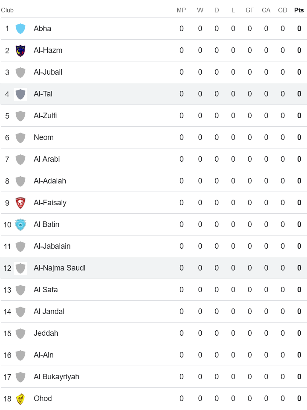Click the Jeddah placeholder shield icon

pos(20,333)
